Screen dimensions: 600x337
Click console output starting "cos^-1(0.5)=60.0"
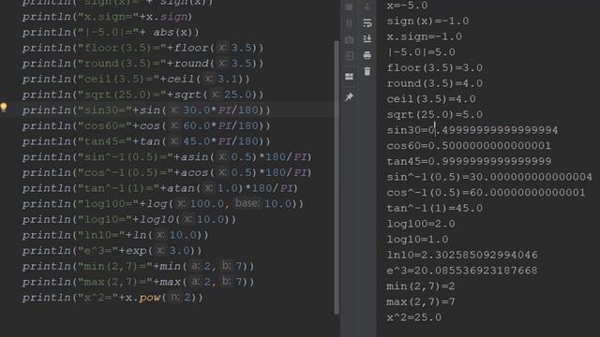point(486,193)
